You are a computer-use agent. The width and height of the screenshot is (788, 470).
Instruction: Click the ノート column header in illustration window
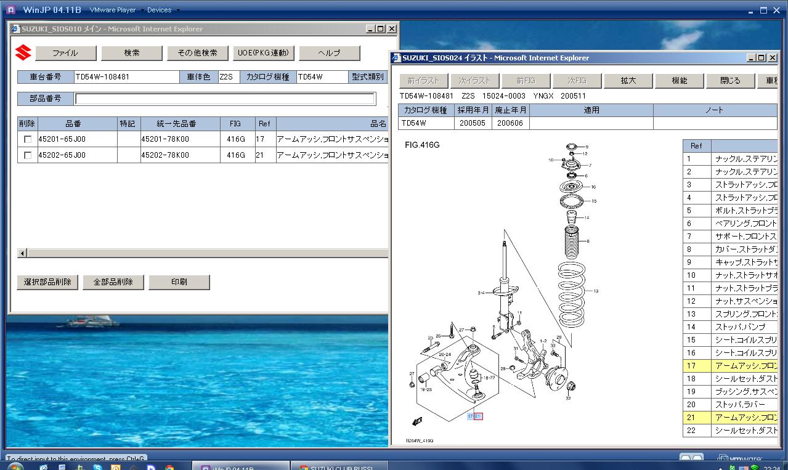click(715, 110)
